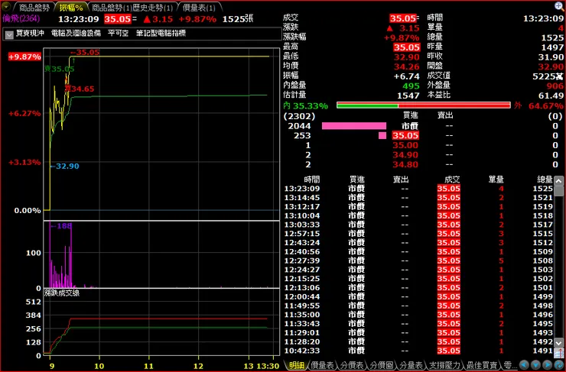566x372 pixels.
Task: Click the pink volume bar beside 2044
Action: (x=354, y=126)
